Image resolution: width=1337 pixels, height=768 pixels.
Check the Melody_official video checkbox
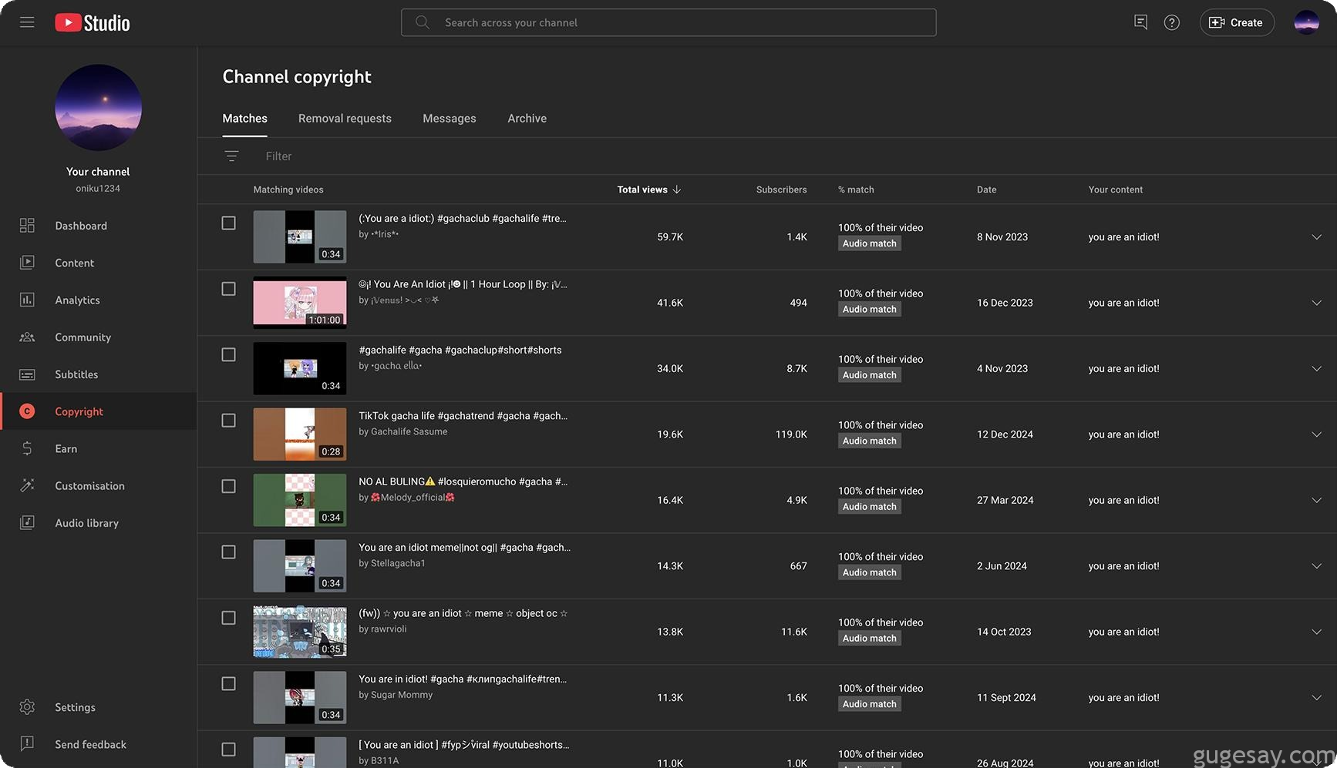point(229,486)
